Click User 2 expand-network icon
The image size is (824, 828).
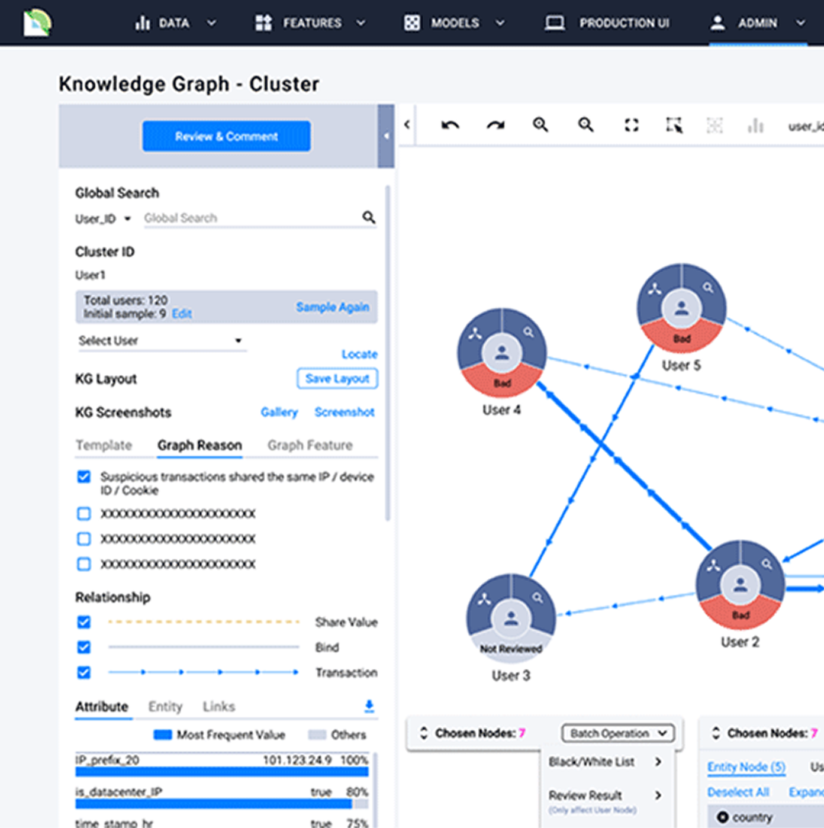point(714,566)
